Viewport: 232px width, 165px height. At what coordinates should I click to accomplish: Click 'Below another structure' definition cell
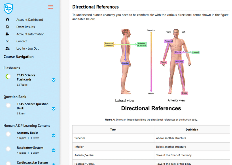[x=192, y=147]
